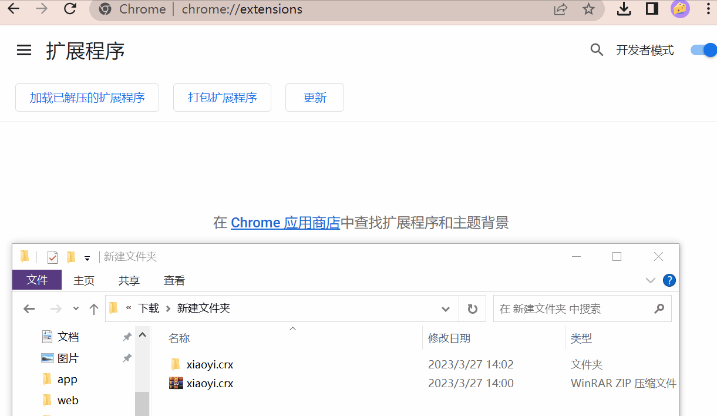
Task: Select the xiaoyi.crx ZIP archive file
Action: [x=210, y=384]
